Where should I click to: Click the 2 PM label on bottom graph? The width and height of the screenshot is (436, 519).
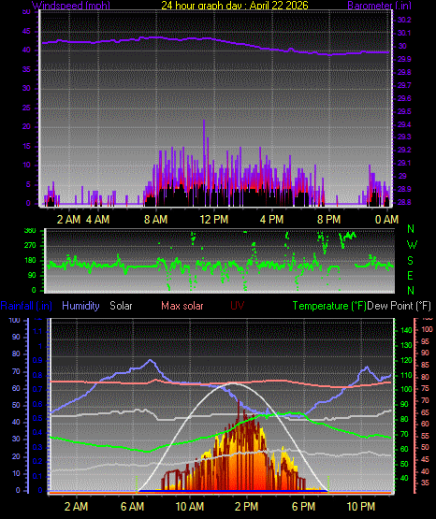pyautogui.click(x=246, y=507)
